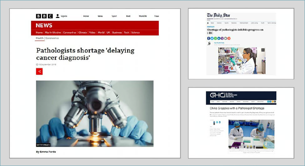Click the microscope photo in BBC article

click(95, 114)
